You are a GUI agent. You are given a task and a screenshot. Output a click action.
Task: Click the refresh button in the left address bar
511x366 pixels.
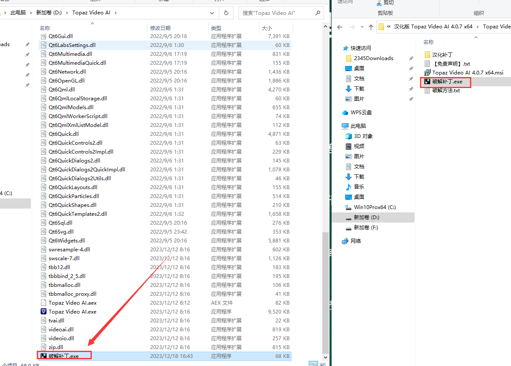click(x=226, y=13)
